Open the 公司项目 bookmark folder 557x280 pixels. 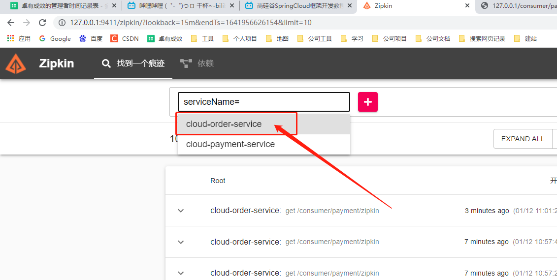click(389, 39)
